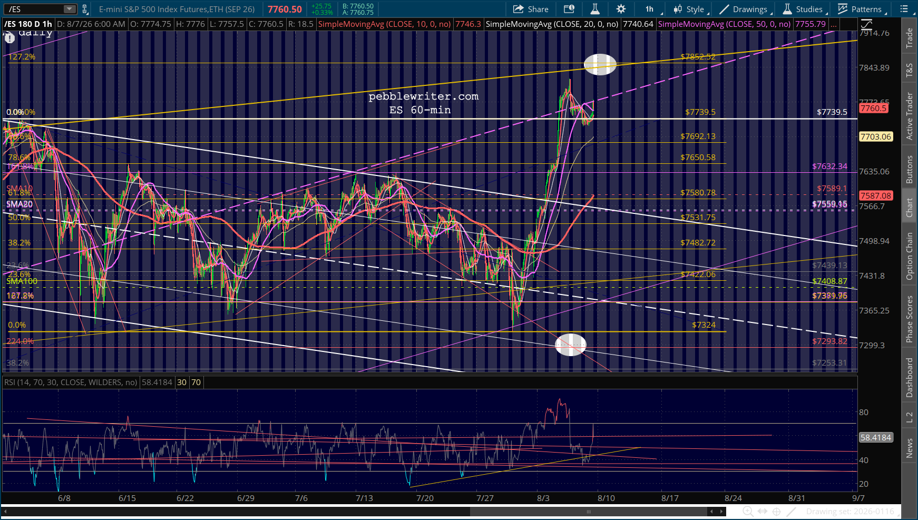Screen dimensions: 918x520
Task: Open the list menu icon at top right
Action: click(x=904, y=9)
